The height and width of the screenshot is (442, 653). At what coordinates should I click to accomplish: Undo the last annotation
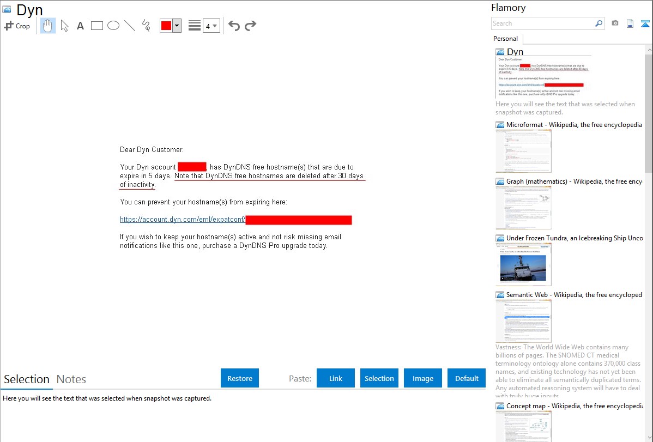(234, 26)
